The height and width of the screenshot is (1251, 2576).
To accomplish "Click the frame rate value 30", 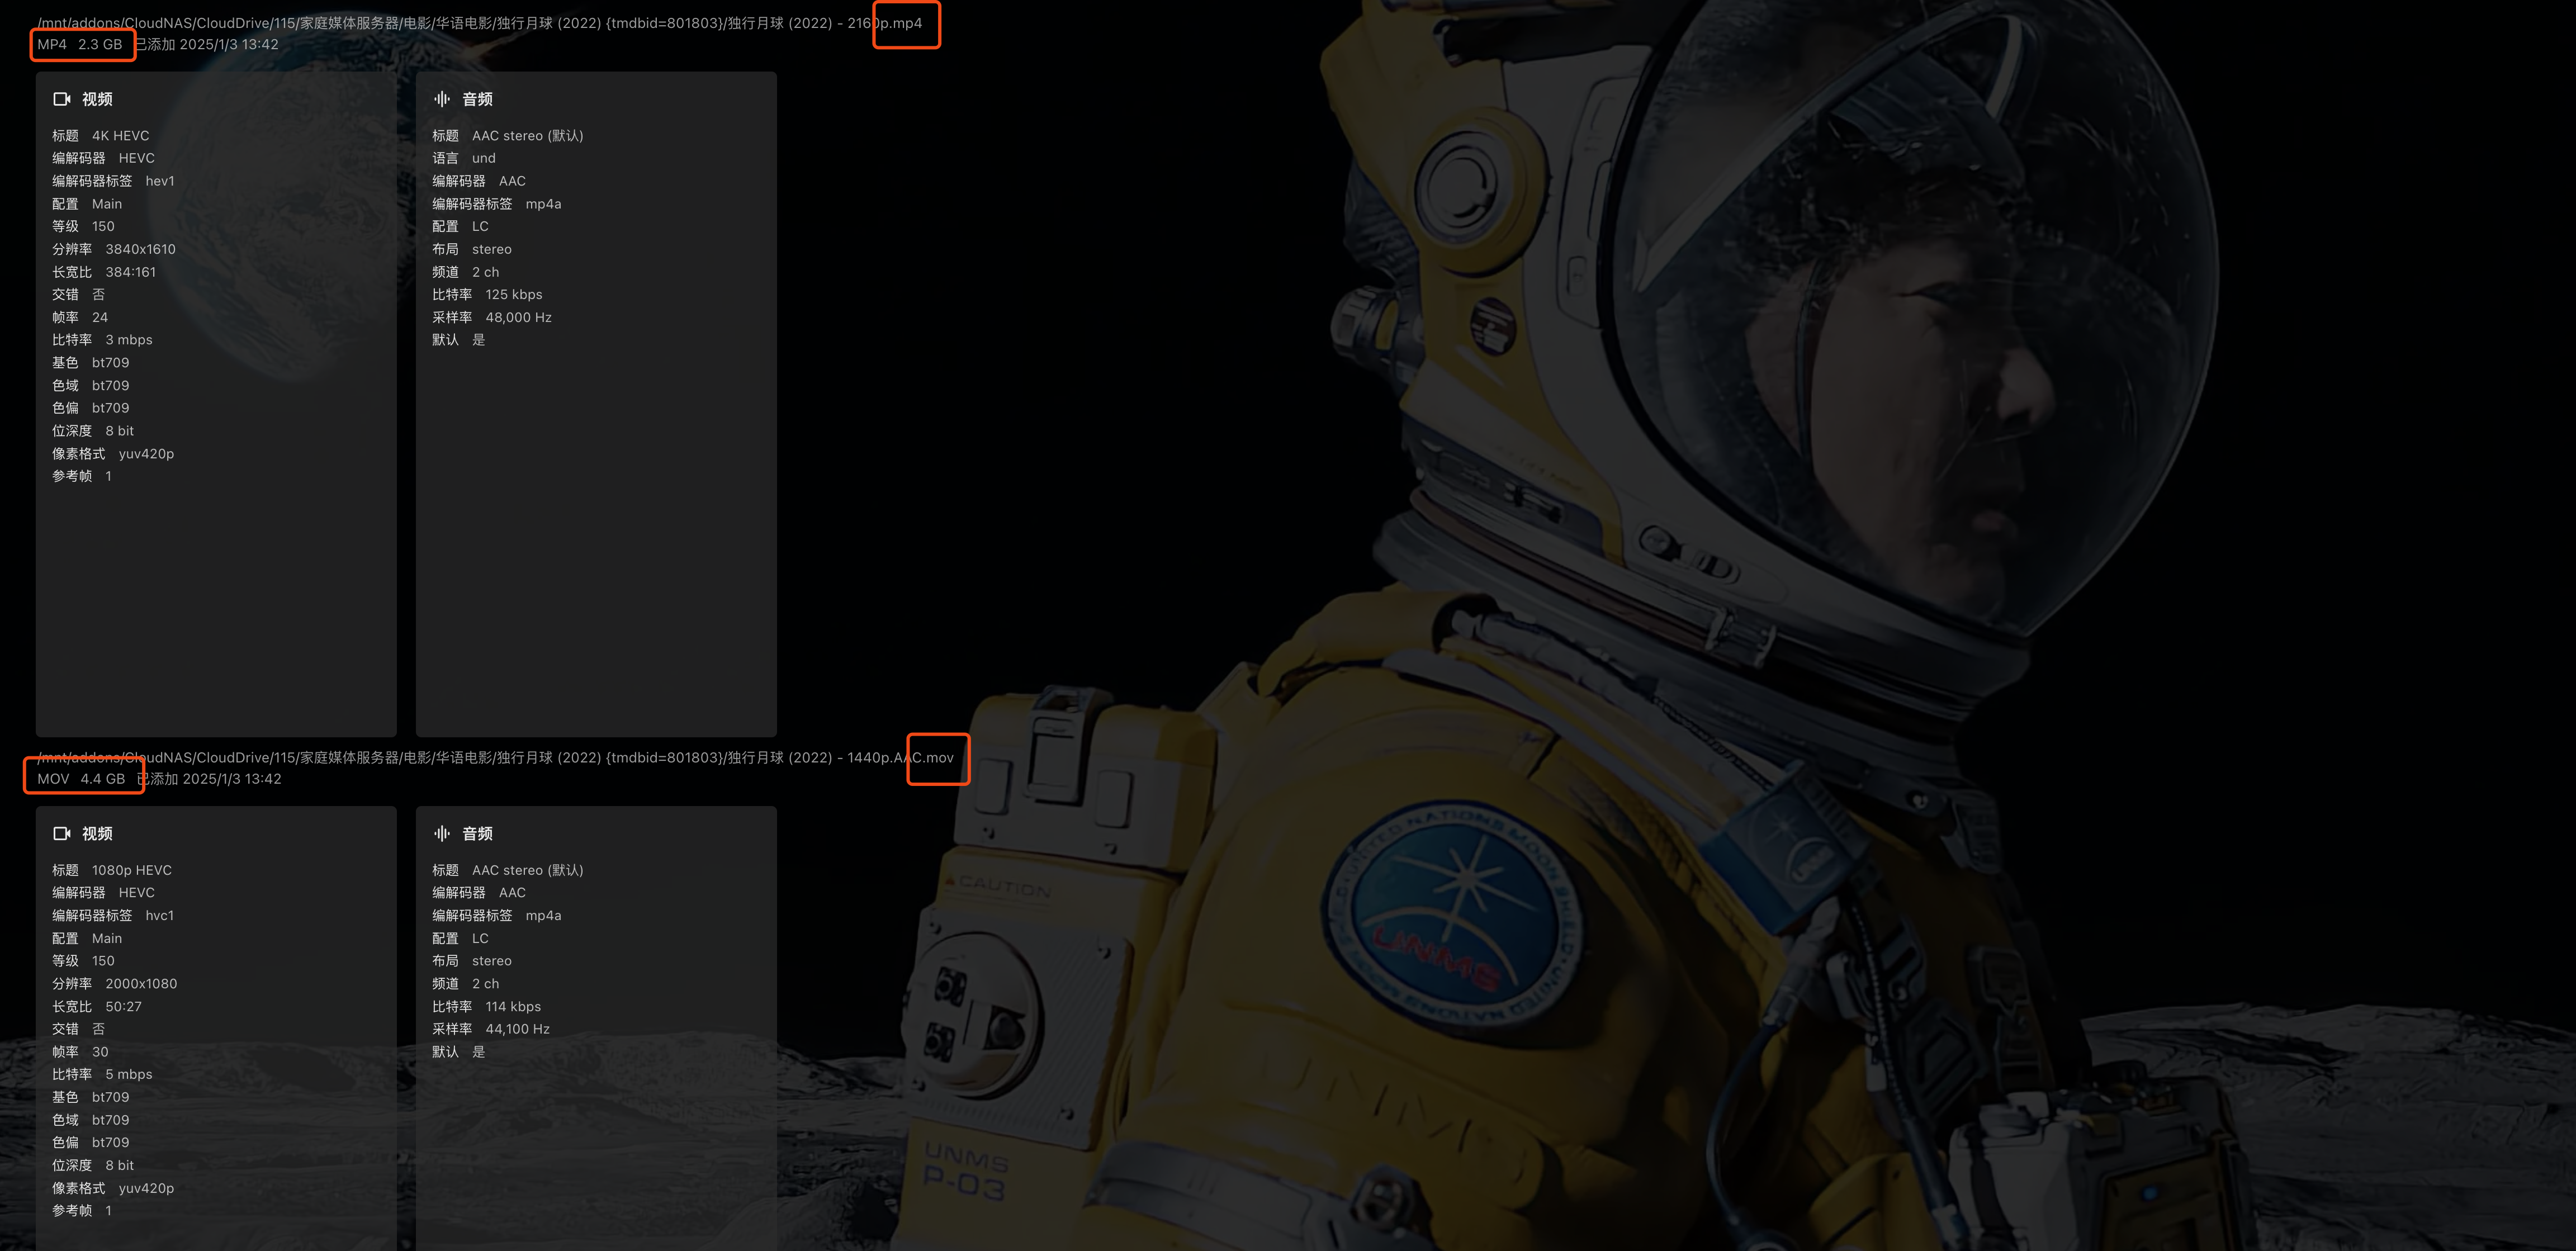I will [x=100, y=1052].
